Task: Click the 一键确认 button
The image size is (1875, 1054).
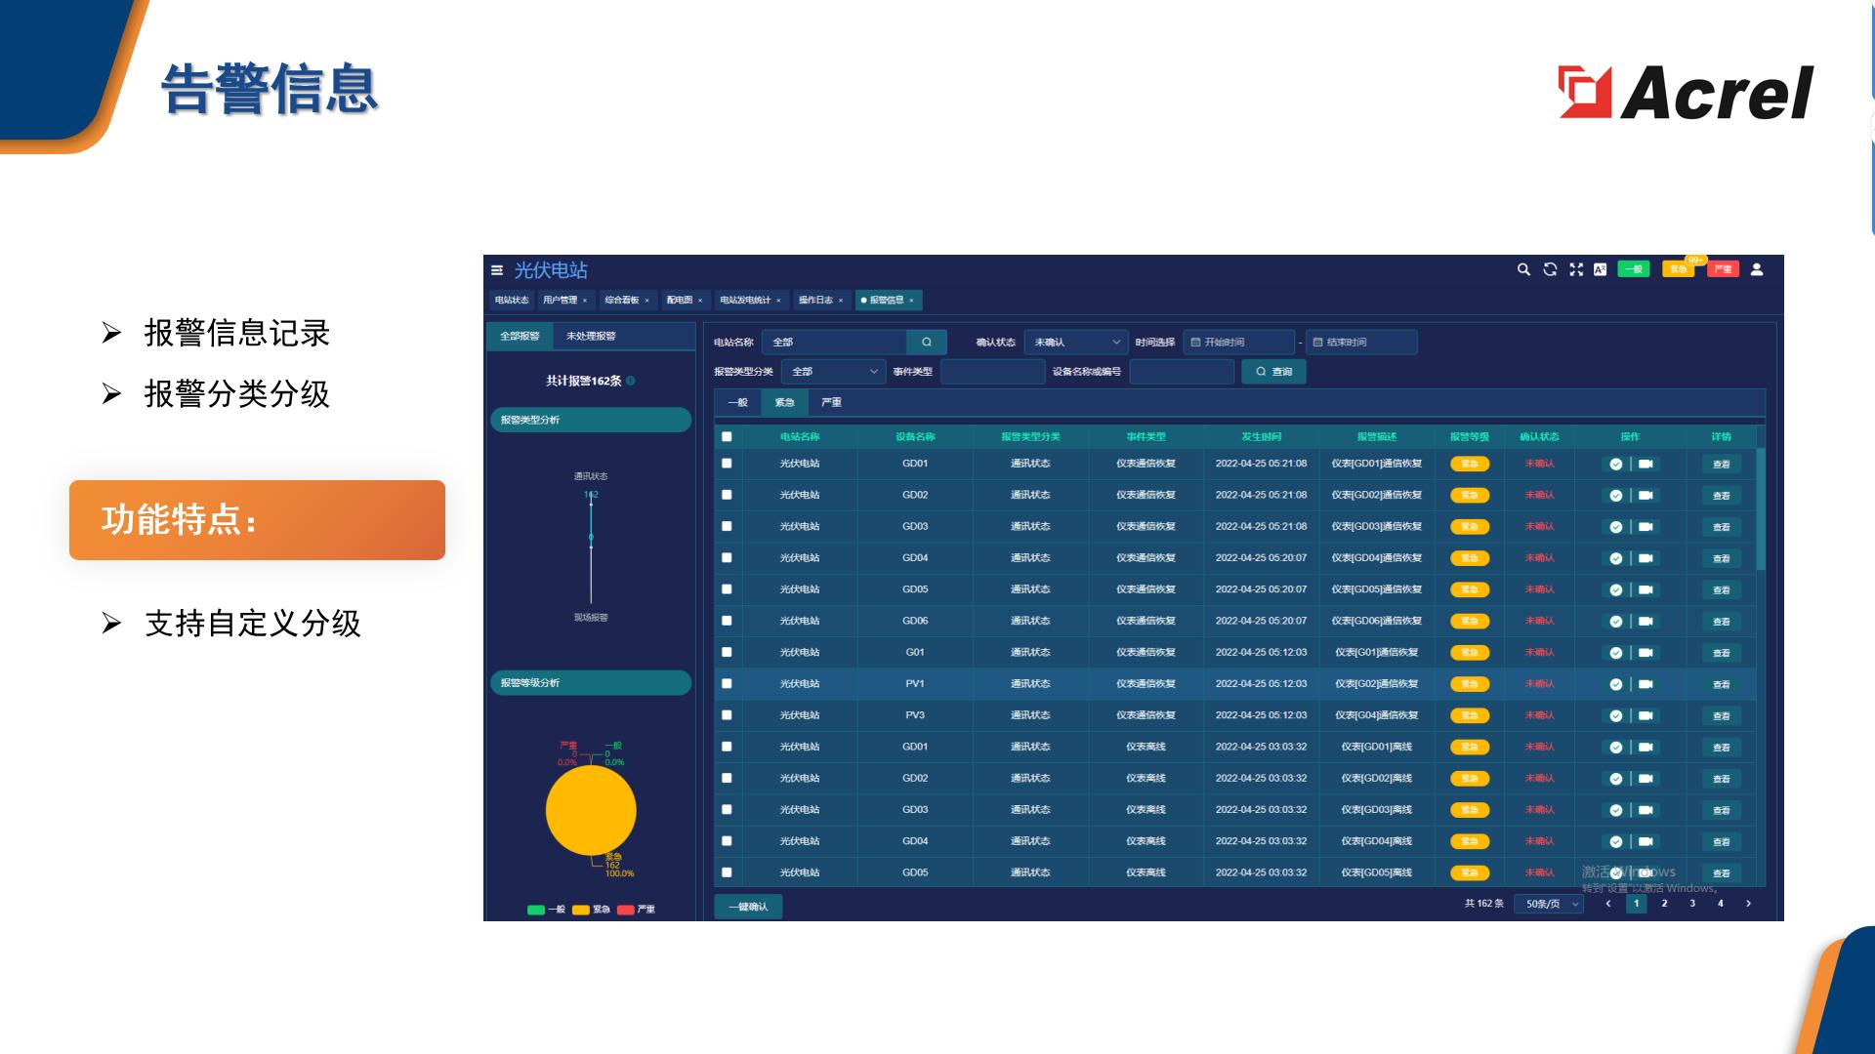Action: pyautogui.click(x=748, y=908)
